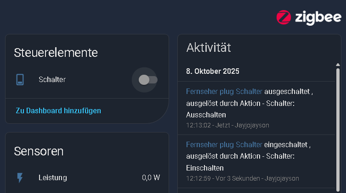Click the red Zigbee logo icon
The image size is (346, 193).
click(284, 17)
